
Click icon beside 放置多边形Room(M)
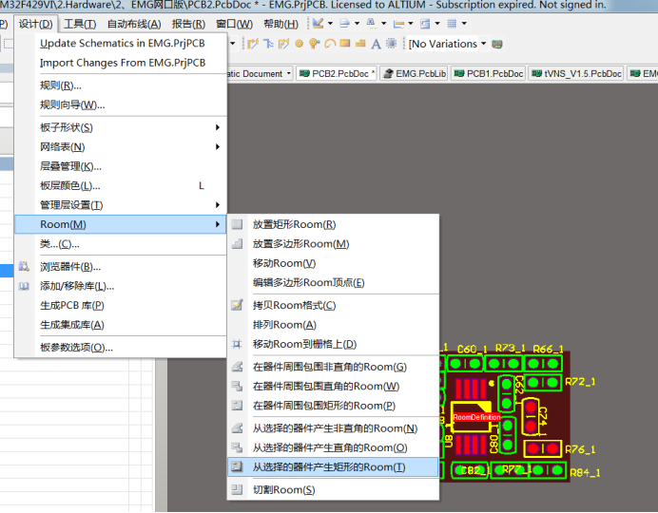point(237,243)
